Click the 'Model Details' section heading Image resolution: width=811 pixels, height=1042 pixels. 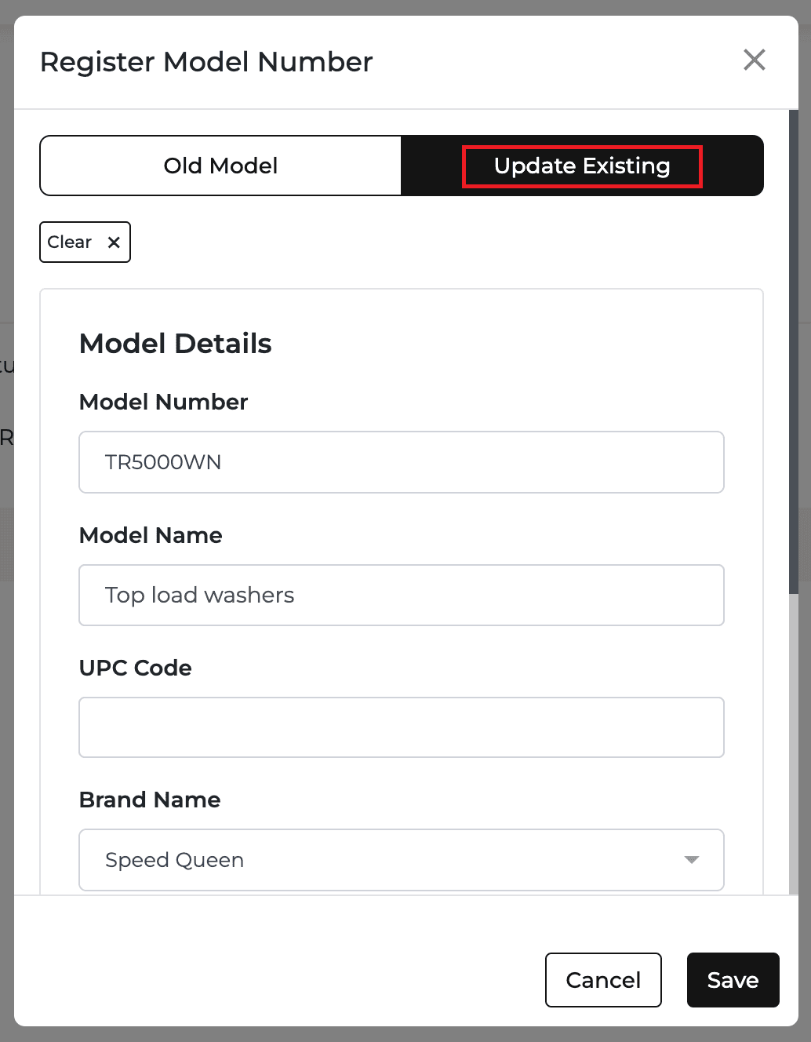click(x=176, y=344)
